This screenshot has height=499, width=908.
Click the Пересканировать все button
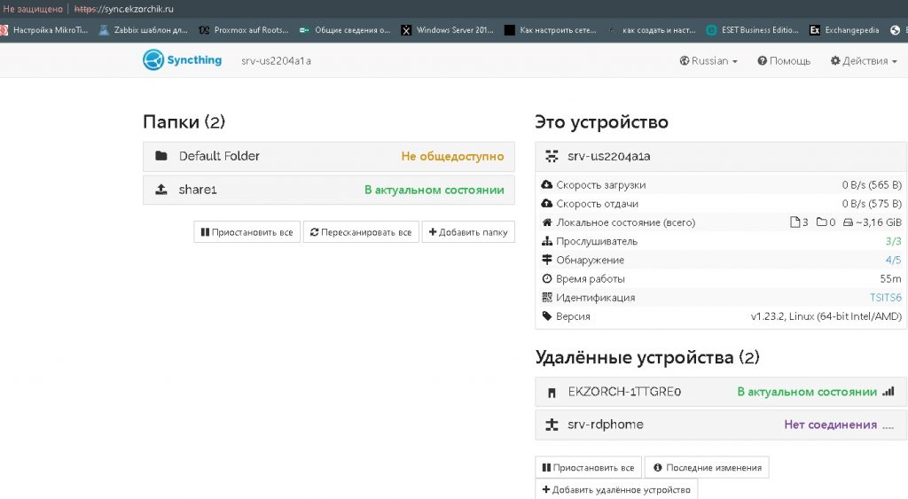[x=360, y=232]
